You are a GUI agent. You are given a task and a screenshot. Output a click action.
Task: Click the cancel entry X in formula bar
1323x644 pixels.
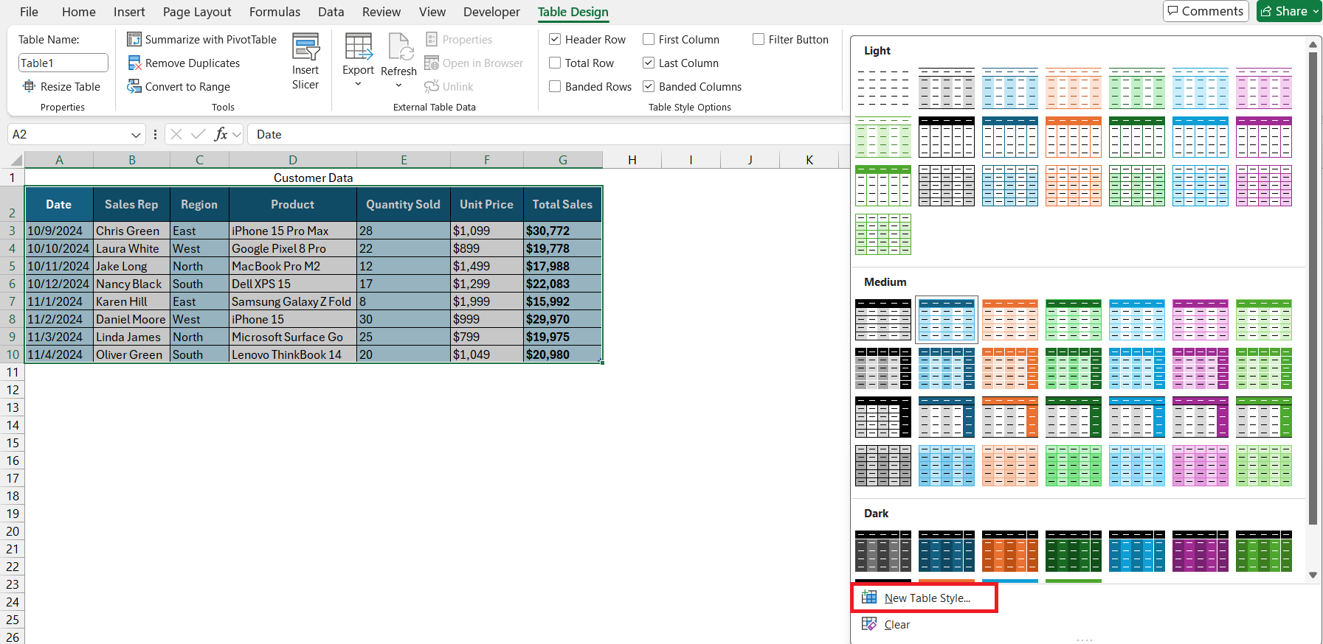[176, 134]
